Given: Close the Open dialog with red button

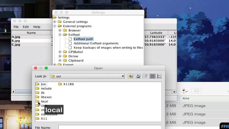Looking at the screenshot, I should click(x=36, y=68).
